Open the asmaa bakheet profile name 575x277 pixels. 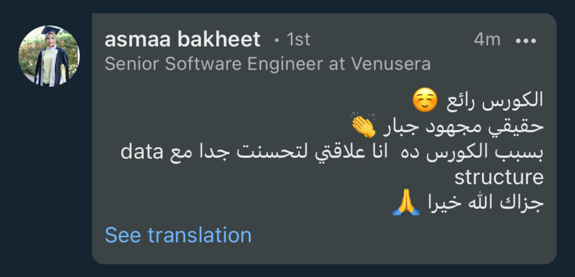click(182, 40)
